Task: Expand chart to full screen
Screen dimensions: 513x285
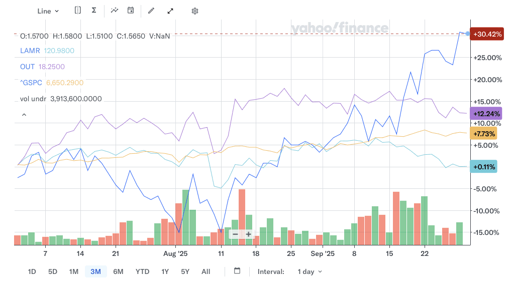Action: [x=170, y=11]
